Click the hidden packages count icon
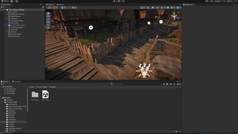The width and height of the screenshot is (238, 134). point(179,84)
